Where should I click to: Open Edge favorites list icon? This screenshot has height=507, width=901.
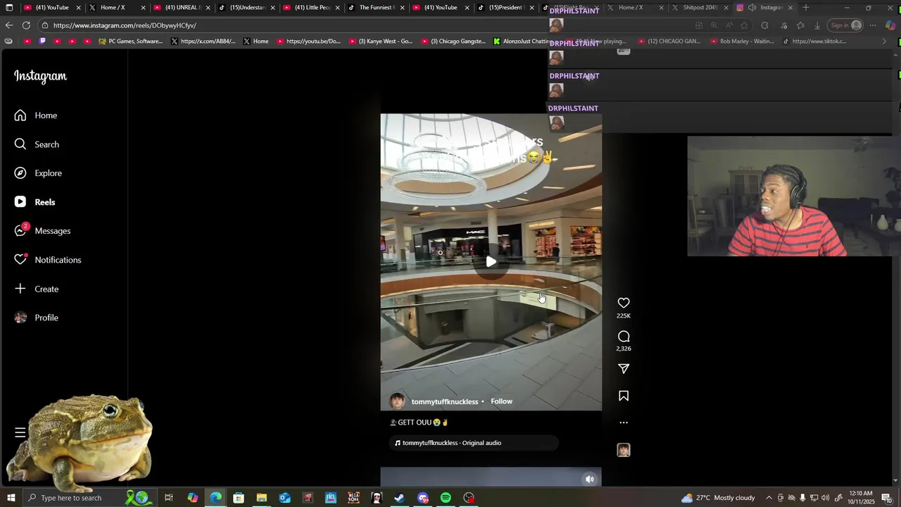click(800, 25)
